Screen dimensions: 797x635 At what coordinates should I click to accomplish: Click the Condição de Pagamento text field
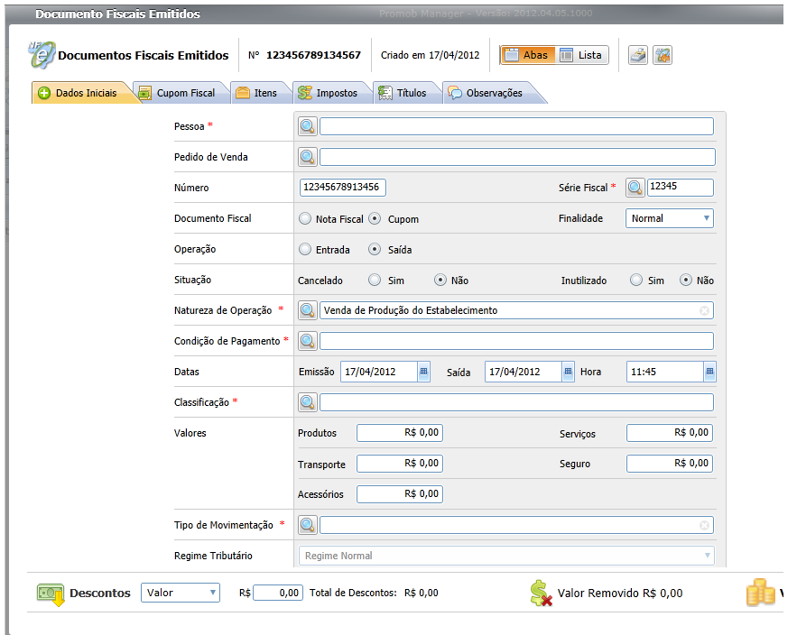(516, 341)
